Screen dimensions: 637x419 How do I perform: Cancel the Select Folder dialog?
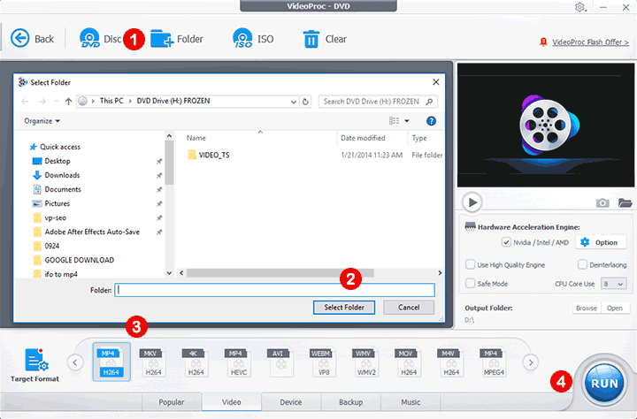pos(409,308)
